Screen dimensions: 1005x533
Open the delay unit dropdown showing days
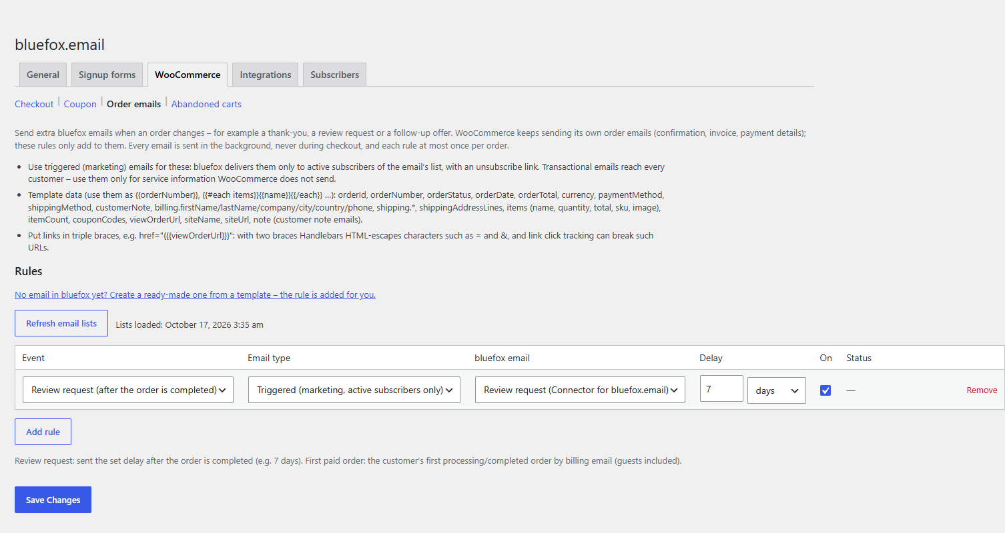[x=777, y=390]
